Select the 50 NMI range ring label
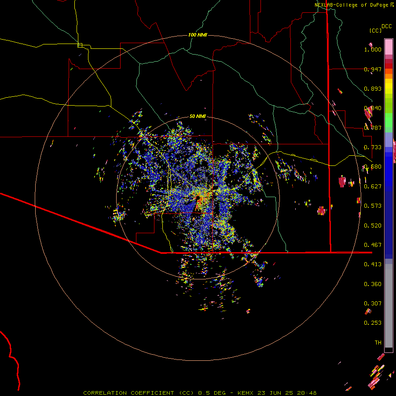This screenshot has height=396, width=396. 198,116
